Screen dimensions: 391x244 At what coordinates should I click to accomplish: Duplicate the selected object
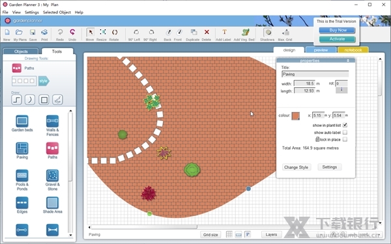coord(194,32)
